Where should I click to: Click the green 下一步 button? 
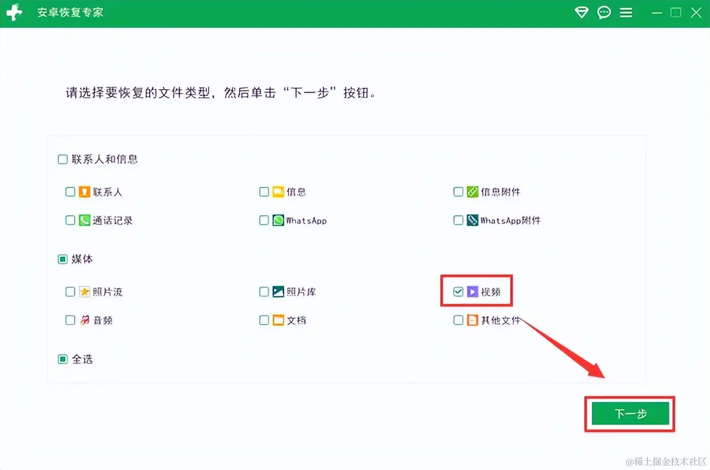pos(630,414)
